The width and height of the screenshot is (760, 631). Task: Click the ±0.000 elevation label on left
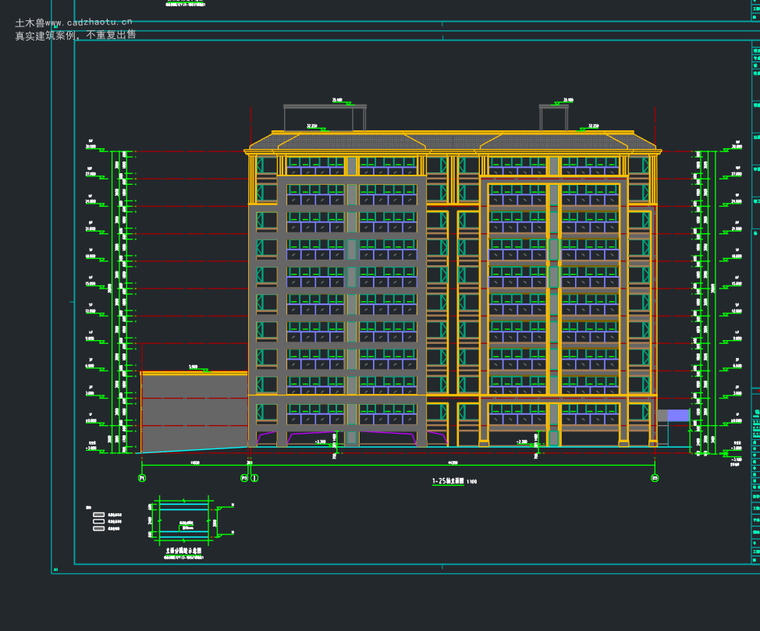point(91,420)
